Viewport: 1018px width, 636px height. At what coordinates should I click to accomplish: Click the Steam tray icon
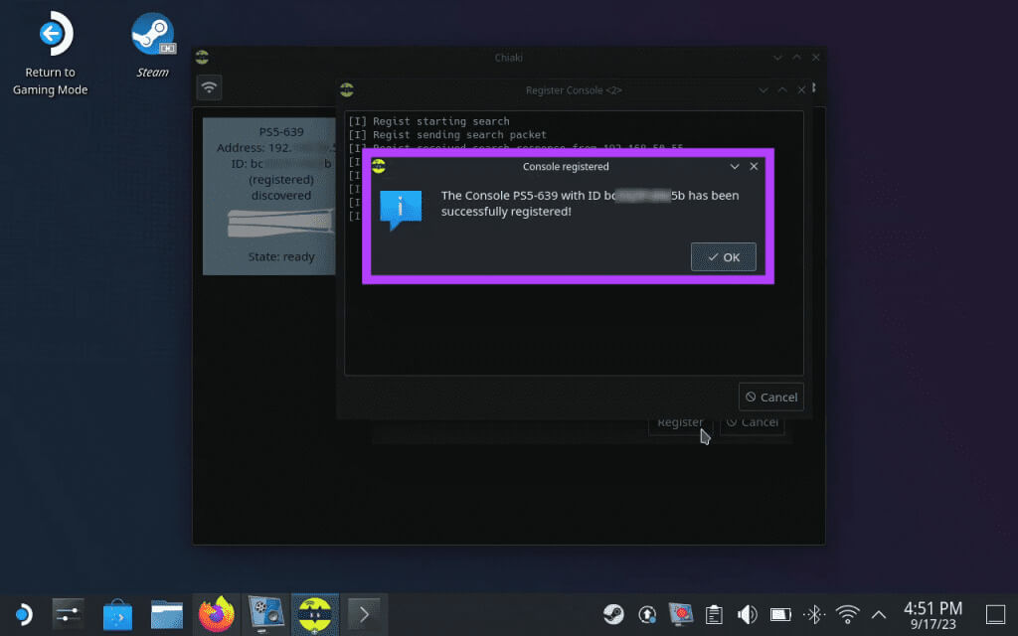tap(613, 614)
